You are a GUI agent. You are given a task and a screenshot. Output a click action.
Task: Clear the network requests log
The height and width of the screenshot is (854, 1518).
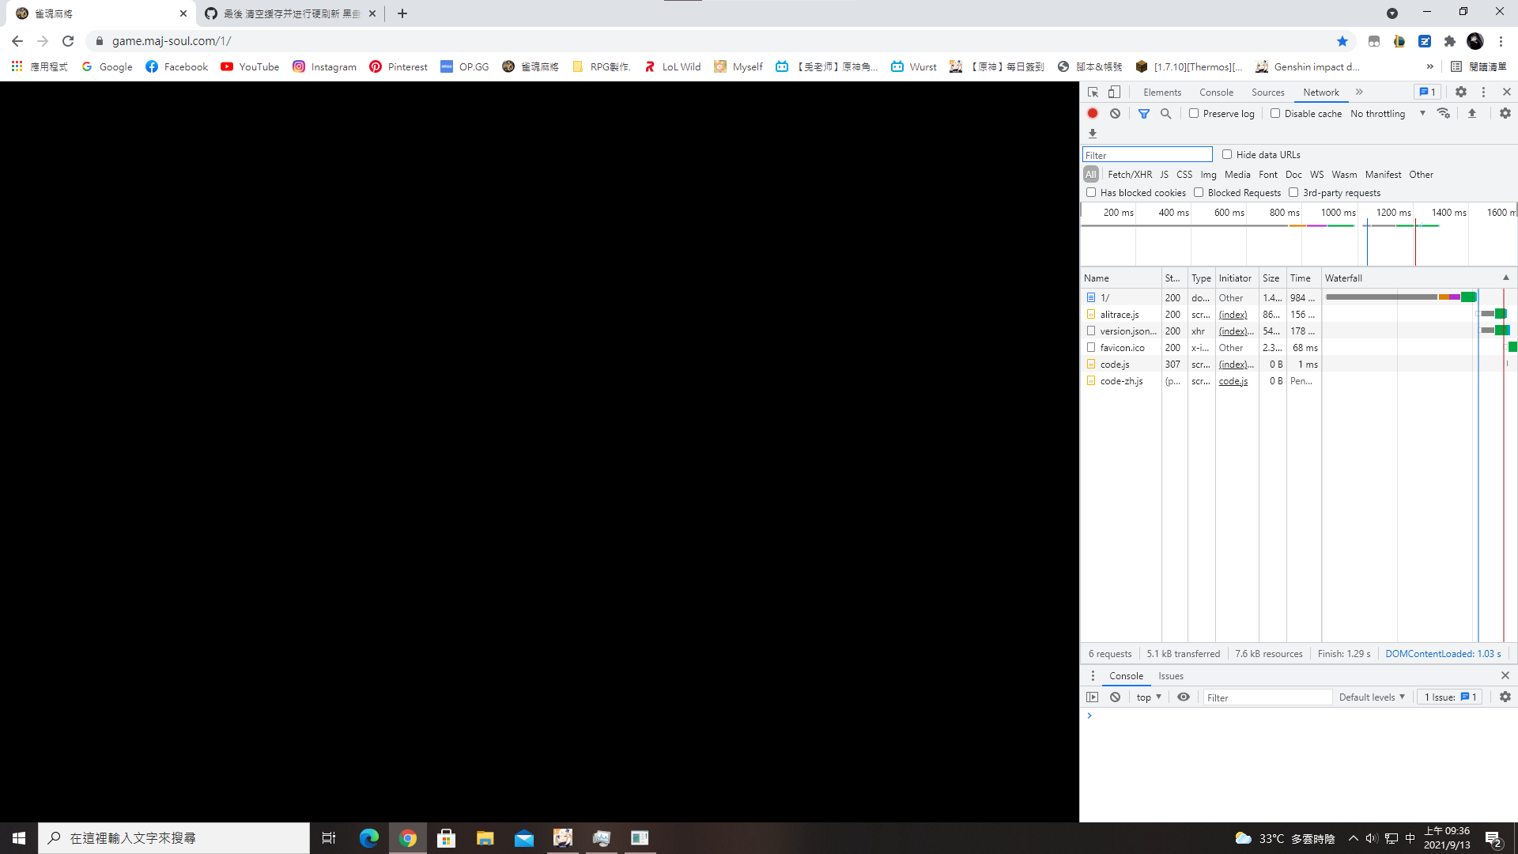(1115, 113)
